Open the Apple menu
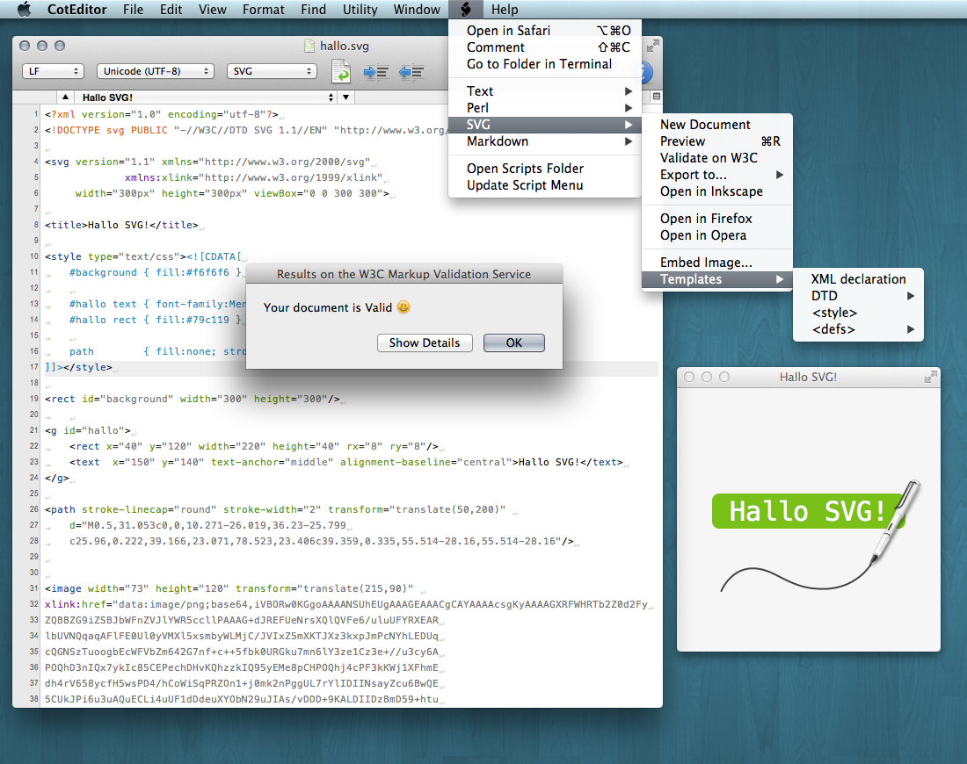 click(24, 10)
